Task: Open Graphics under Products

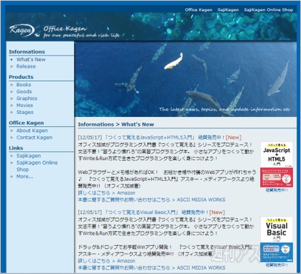Action: click(x=27, y=98)
